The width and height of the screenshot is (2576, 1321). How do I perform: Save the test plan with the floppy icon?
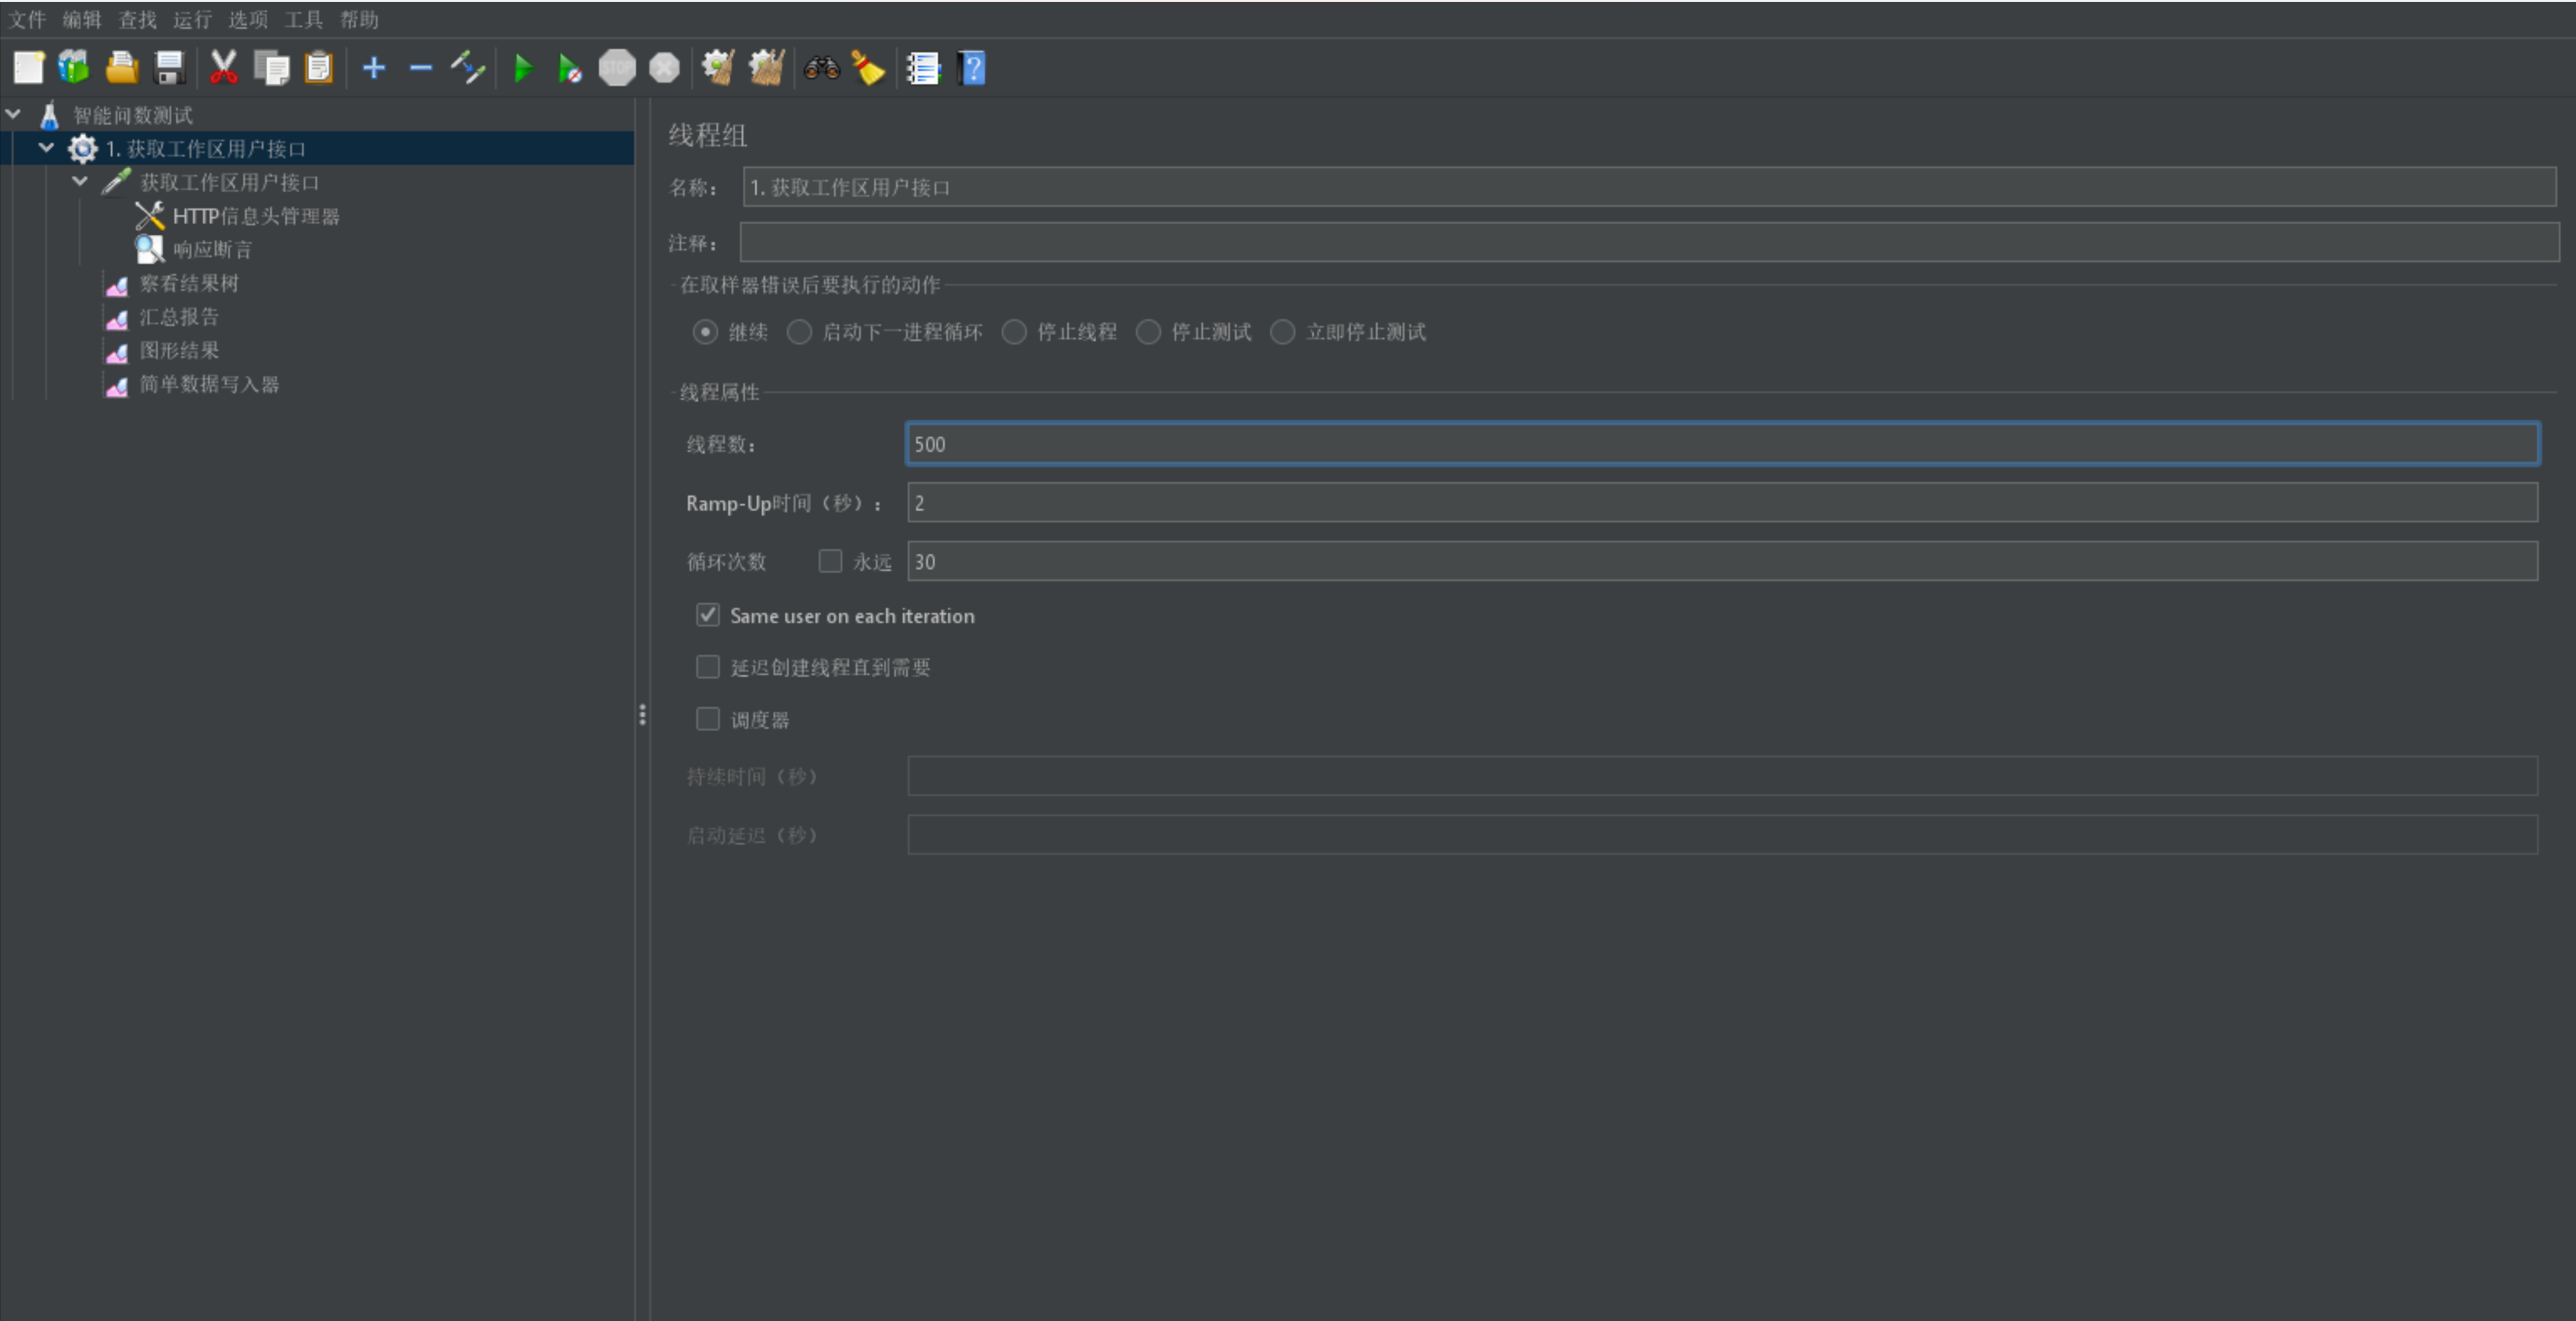tap(170, 68)
